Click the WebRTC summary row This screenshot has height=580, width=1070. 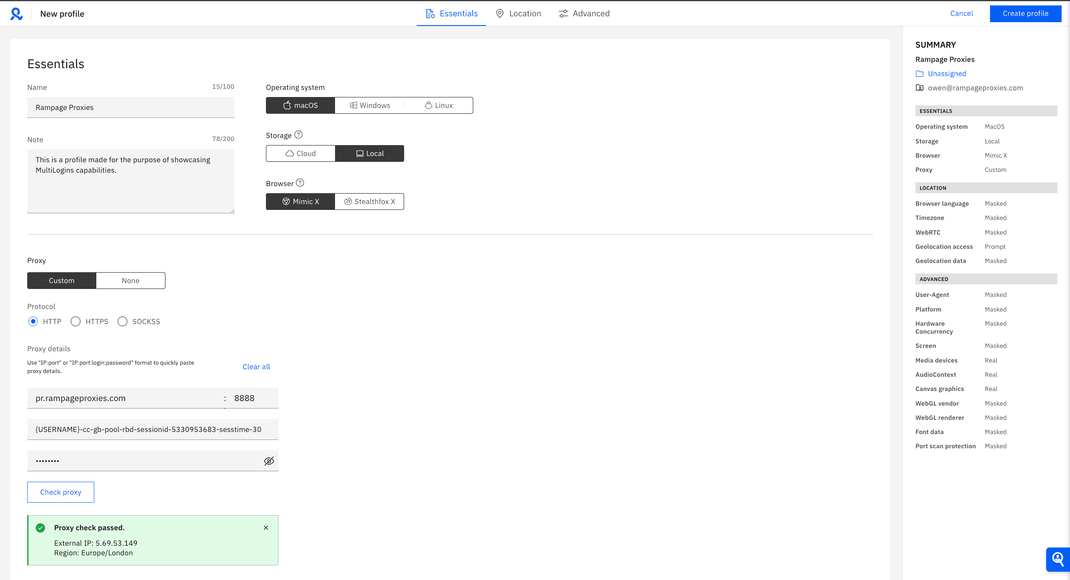click(986, 233)
